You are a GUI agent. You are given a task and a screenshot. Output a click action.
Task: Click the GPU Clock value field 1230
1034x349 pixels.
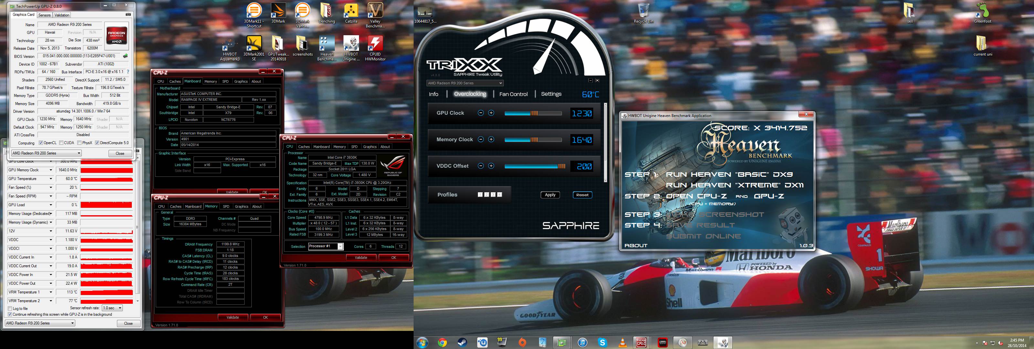[x=582, y=113]
